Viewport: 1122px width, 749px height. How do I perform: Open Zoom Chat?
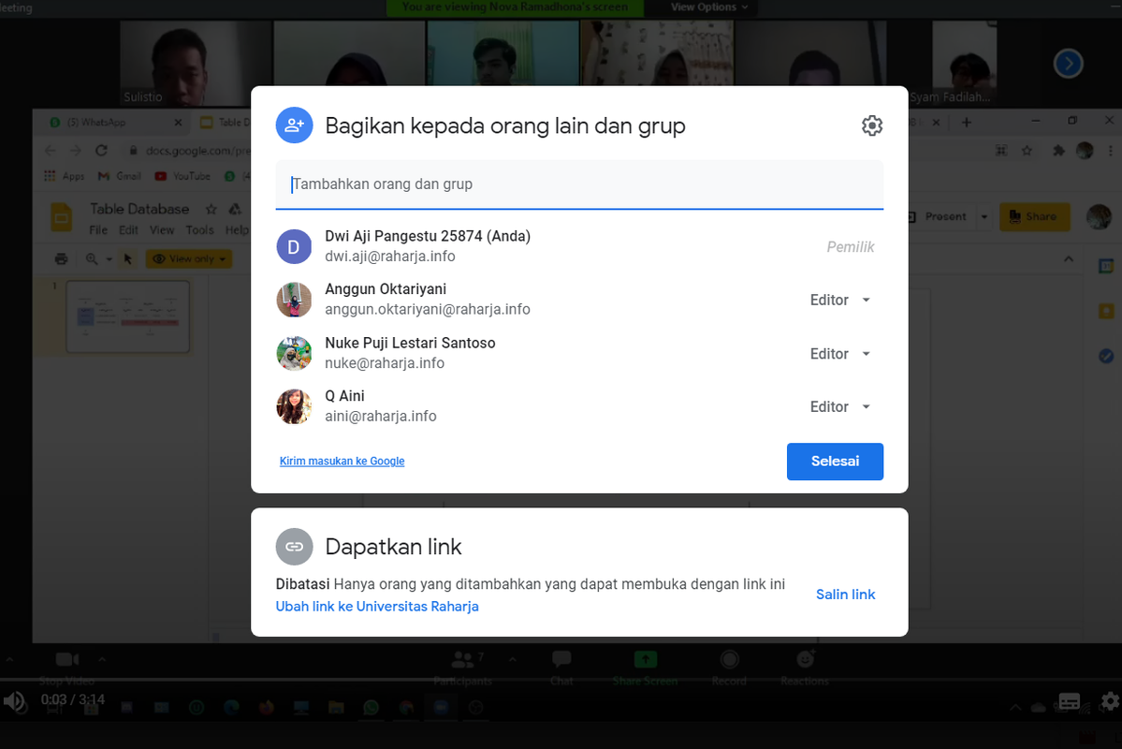click(x=561, y=668)
